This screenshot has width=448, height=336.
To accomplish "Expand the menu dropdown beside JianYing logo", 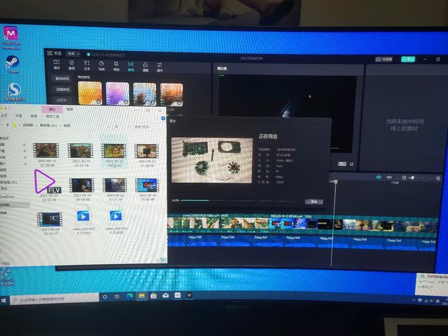I will [x=69, y=54].
